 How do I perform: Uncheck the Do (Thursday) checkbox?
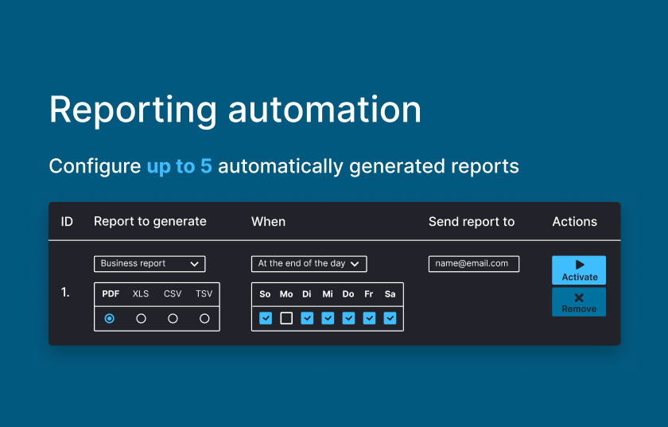point(348,318)
